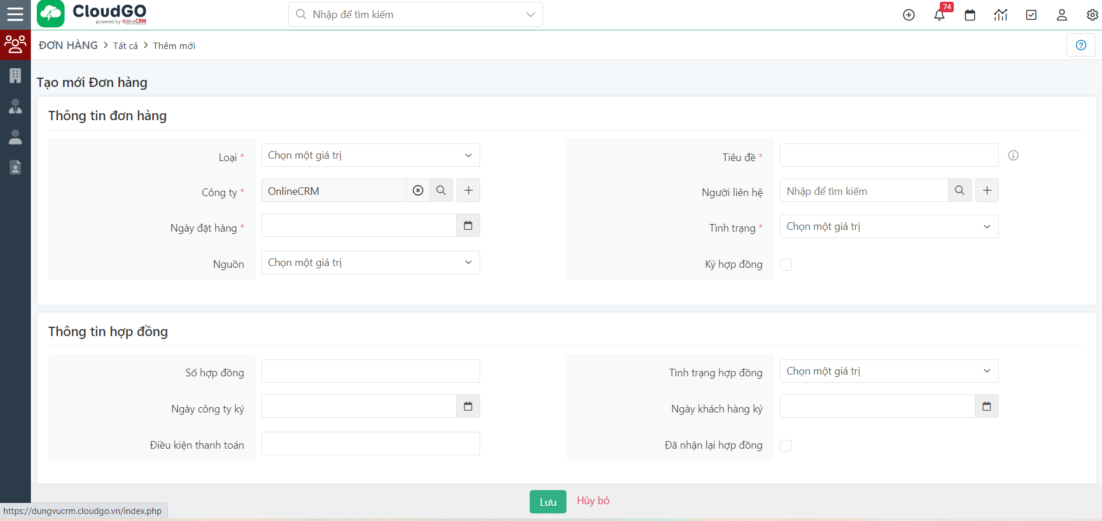
Task: Open the Loại dropdown
Action: (x=370, y=155)
